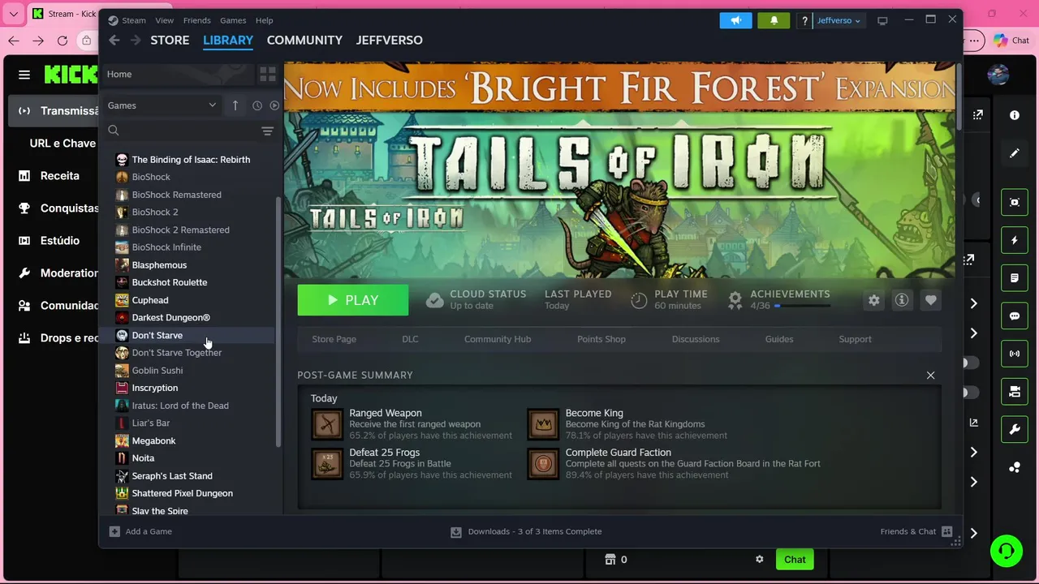
Task: Click Friends & Chat icon in Steam
Action: tap(946, 531)
